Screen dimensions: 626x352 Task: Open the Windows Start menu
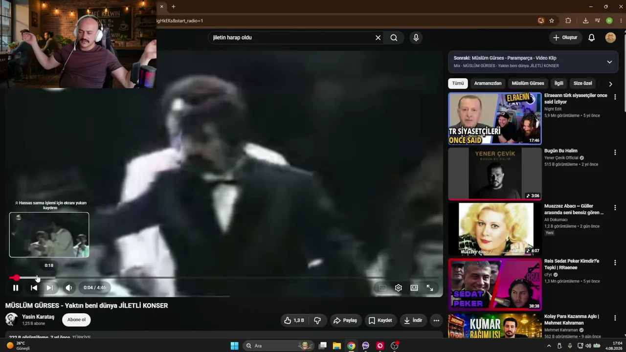coord(235,346)
